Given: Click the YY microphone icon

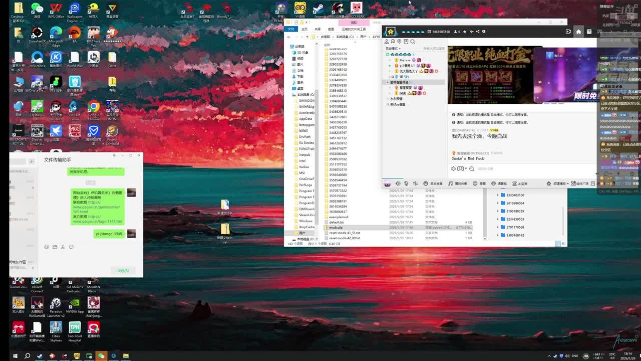Looking at the screenshot, I should click(406, 184).
